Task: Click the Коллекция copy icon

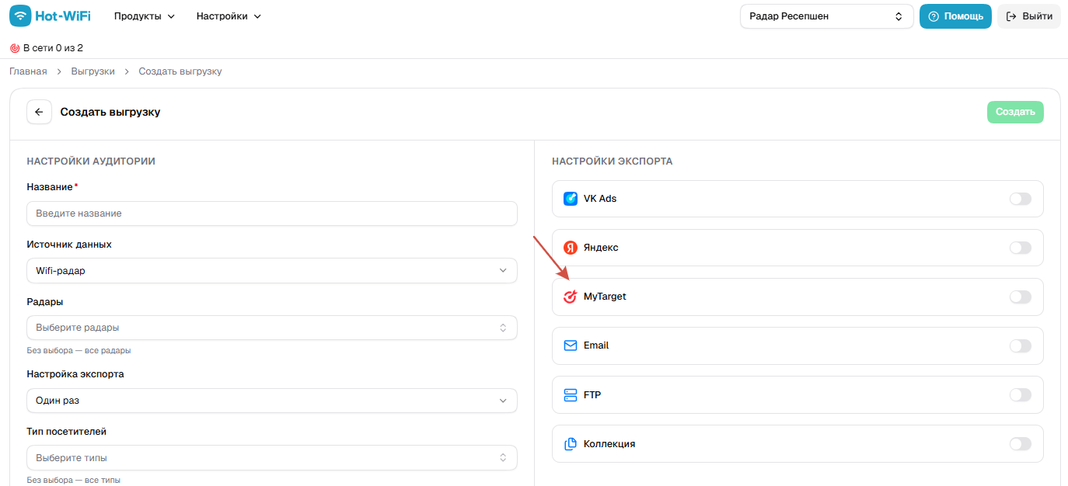Action: point(571,444)
